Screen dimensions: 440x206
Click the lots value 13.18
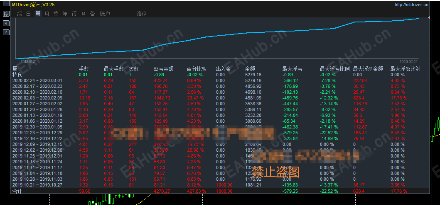click(84, 98)
